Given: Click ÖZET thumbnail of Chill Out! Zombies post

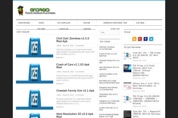Looking at the screenshot, I should [34, 47].
